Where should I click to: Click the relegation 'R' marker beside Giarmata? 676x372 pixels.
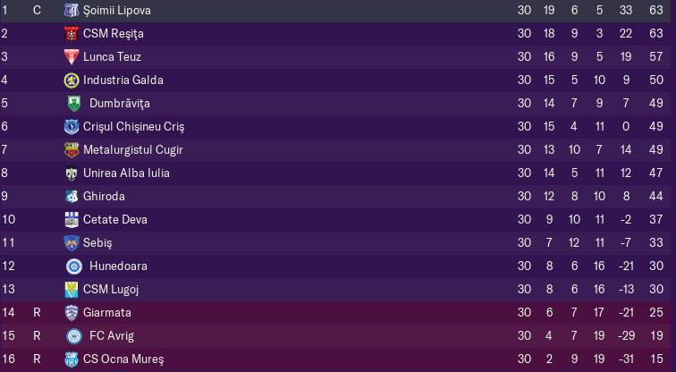click(37, 312)
